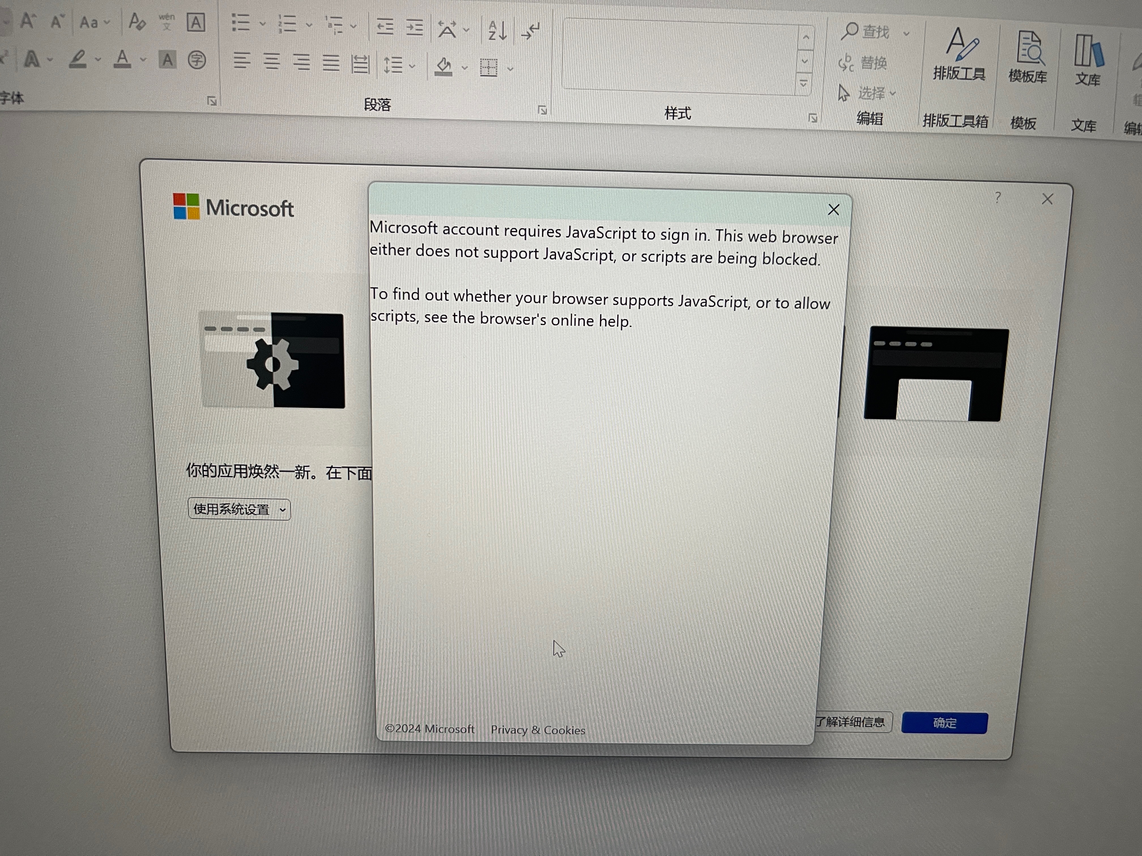Click the phonetic guide wén icon
Viewport: 1142px width, 856px height.
(166, 22)
